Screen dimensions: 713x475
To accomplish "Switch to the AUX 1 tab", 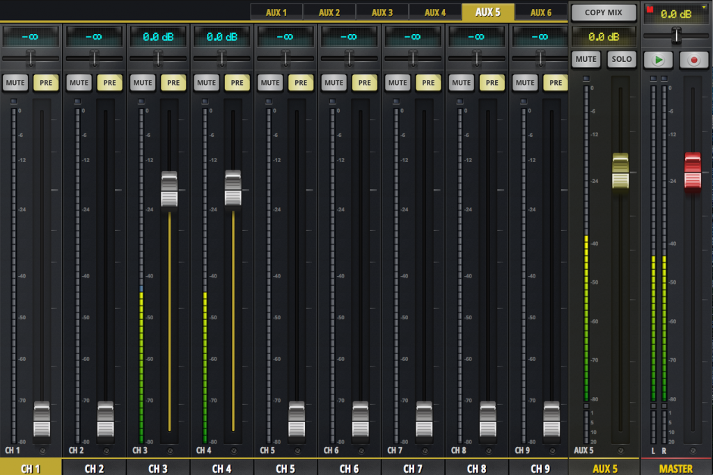I will pos(276,13).
